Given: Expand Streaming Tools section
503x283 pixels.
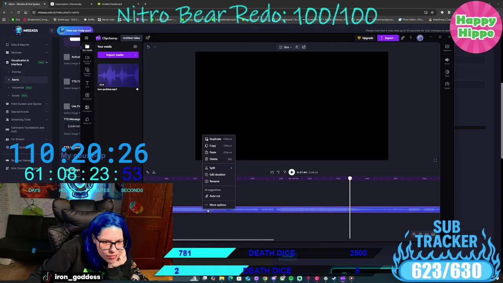Looking at the screenshot, I should click(x=27, y=119).
